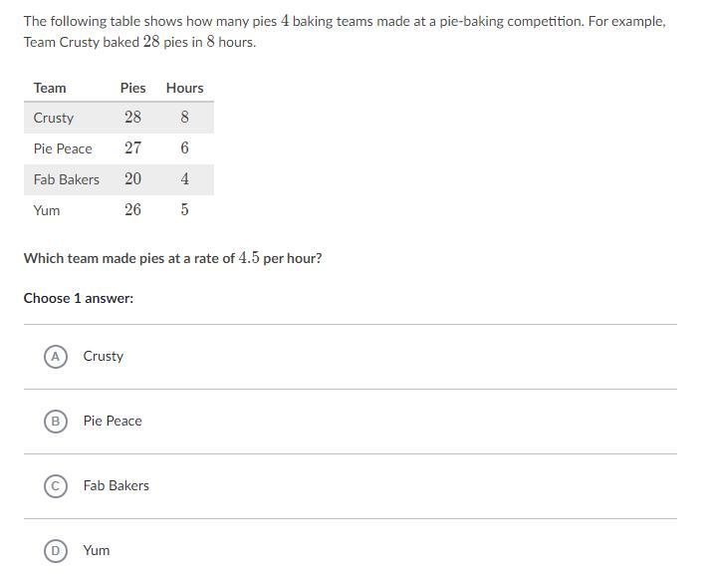
Task: Select radio option B circle
Action: [x=56, y=422]
